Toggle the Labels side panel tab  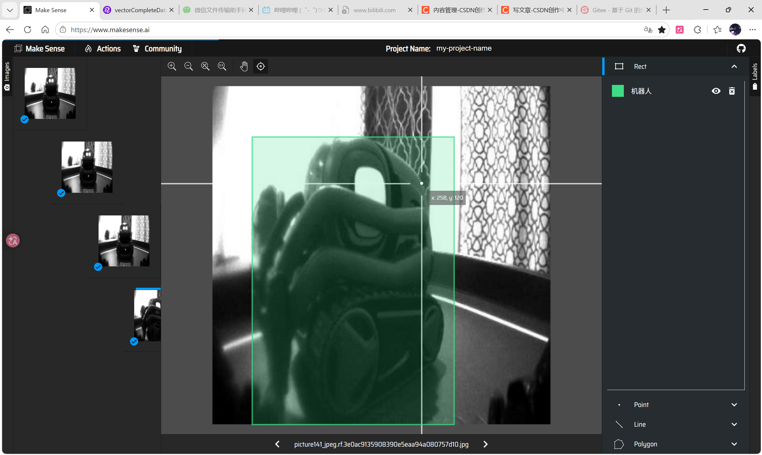coord(755,76)
